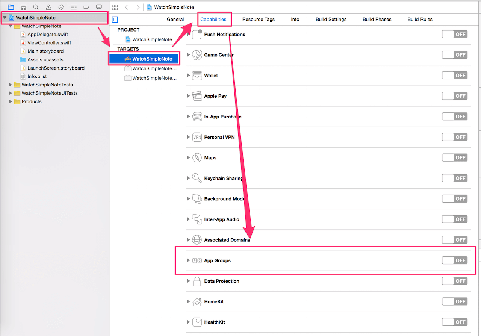Viewport: 481px width, 336px height.
Task: Open the Build Phases tab
Action: [377, 19]
